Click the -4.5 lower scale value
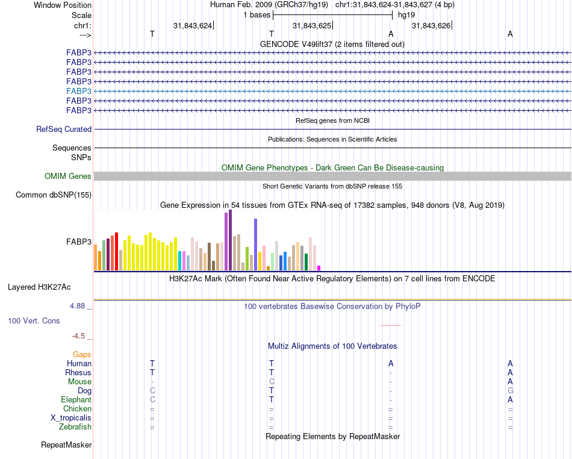The height and width of the screenshot is (459, 572). click(78, 336)
